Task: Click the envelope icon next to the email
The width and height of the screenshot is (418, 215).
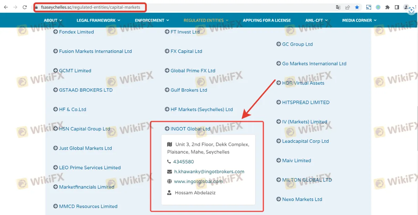Action: click(x=169, y=172)
